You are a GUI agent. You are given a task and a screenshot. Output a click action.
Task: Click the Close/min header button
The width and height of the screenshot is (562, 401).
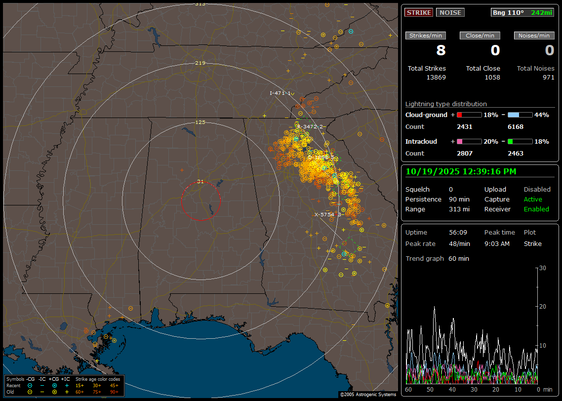[480, 36]
